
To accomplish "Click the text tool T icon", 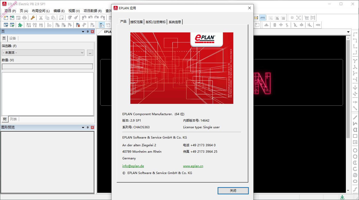I will pos(313,18).
